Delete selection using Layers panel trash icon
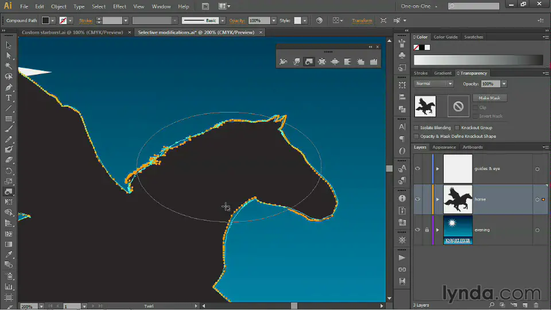551x310 pixels. coord(536,305)
